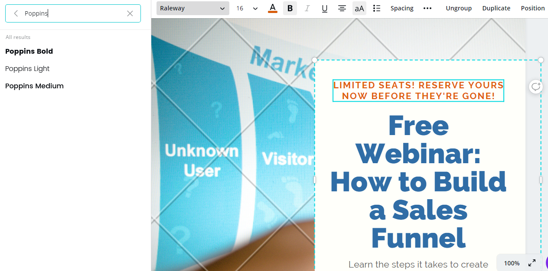Toggle bold formatting

290,8
